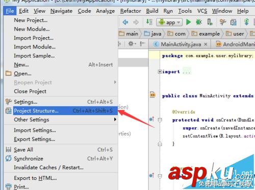Click the Attach debugger icon

tap(210, 22)
